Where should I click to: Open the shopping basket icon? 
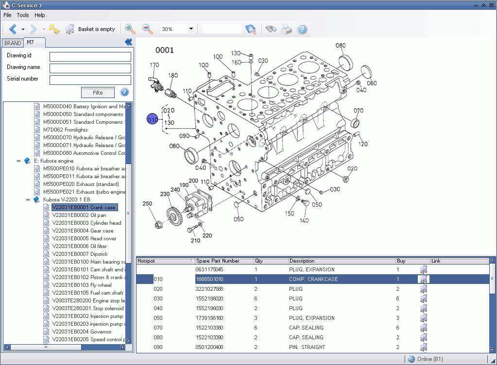coord(70,29)
